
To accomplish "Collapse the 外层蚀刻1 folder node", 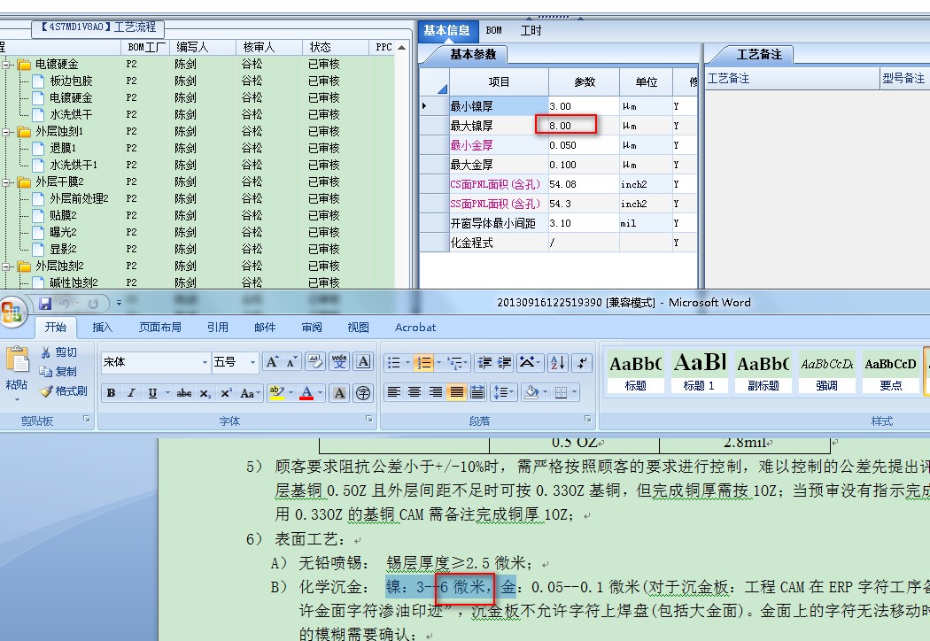I will click(6, 131).
